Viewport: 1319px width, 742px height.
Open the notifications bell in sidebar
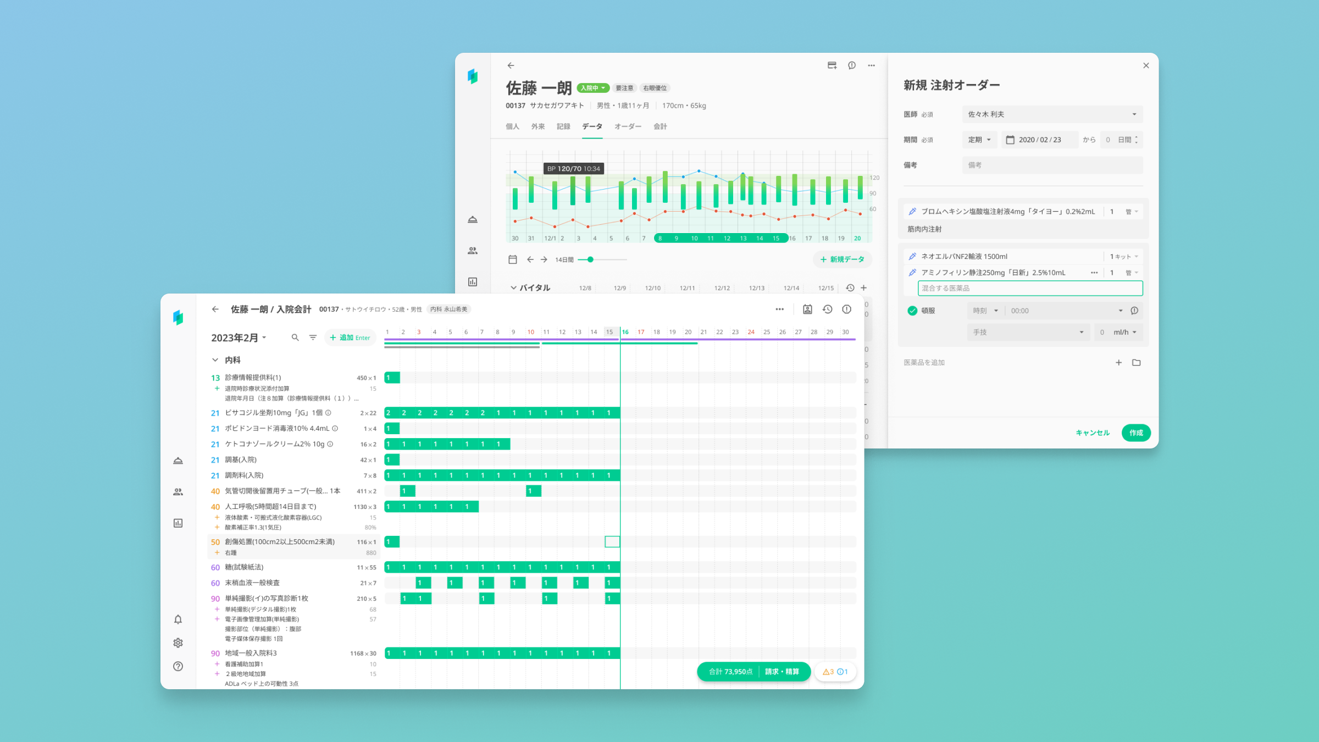tap(178, 619)
